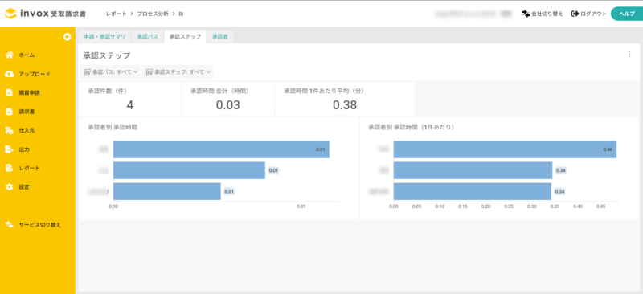Switch to 承認者 tab

tap(220, 36)
